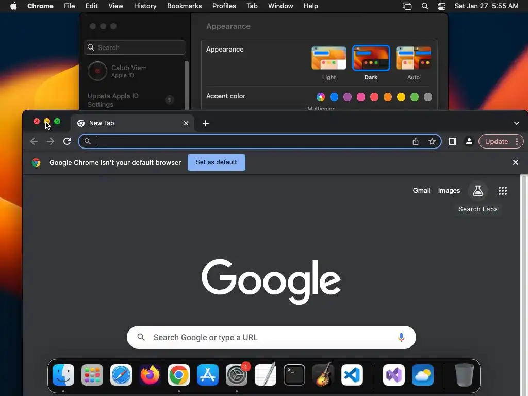528x396 pixels.
Task: Open the Bookmarks menu
Action: [x=185, y=6]
